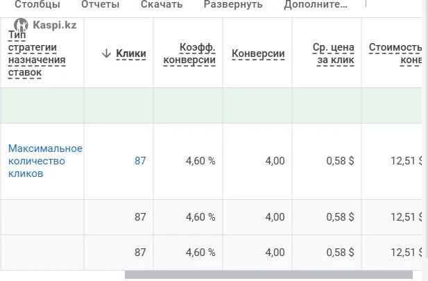Click the Конверсии column header

(258, 53)
